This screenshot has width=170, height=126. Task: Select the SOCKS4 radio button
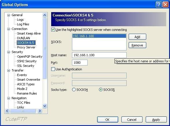click(x=74, y=90)
